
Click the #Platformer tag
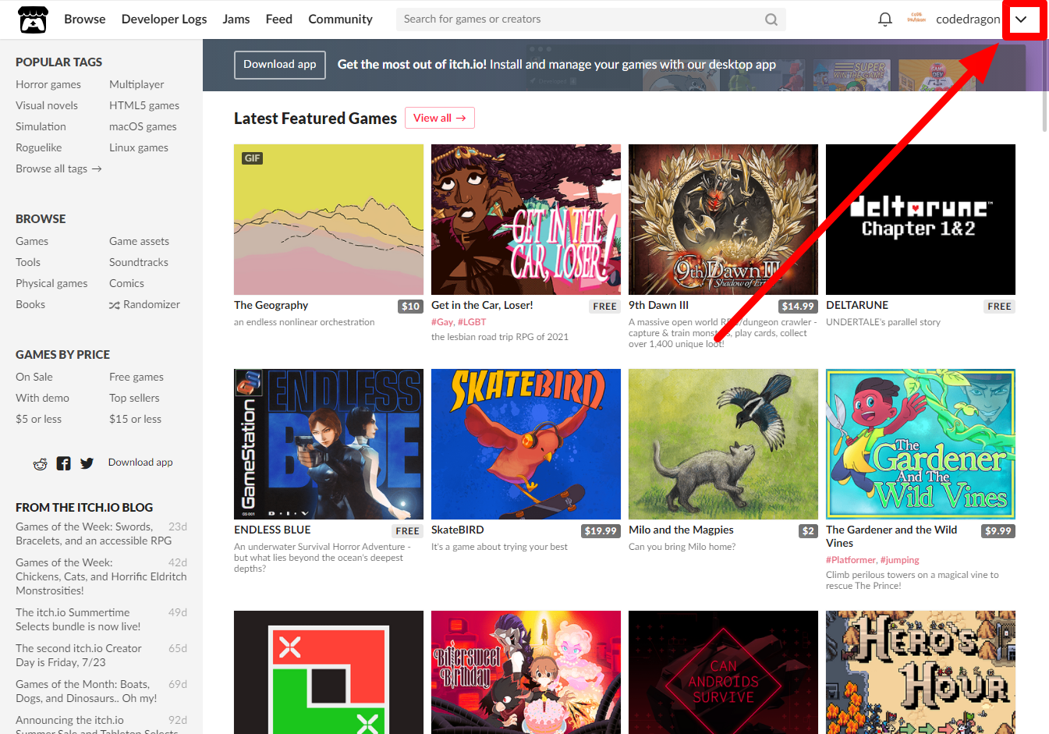tap(851, 559)
